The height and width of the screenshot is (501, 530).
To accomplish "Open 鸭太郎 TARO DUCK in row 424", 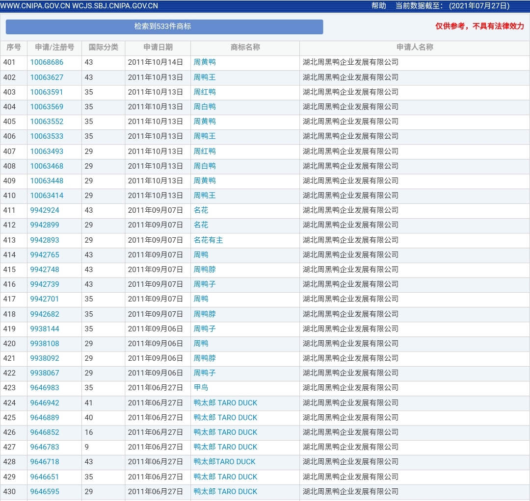I will click(225, 403).
